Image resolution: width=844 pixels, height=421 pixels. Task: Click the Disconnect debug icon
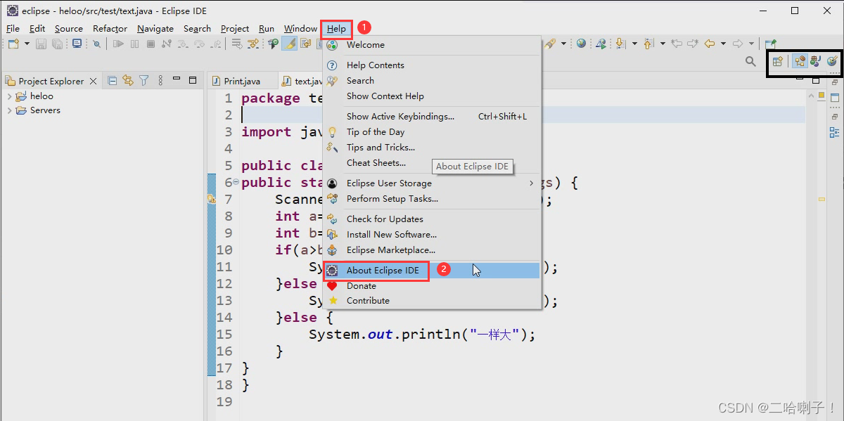click(167, 44)
